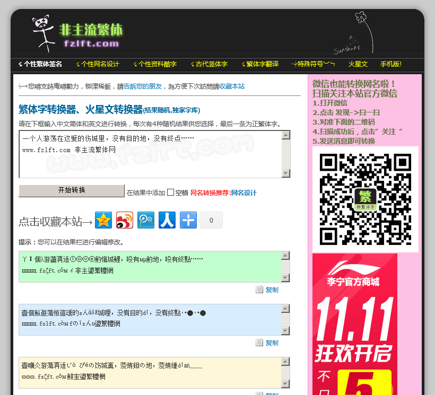
Task: Open 个性繁体签名 menu item
Action: [40, 64]
